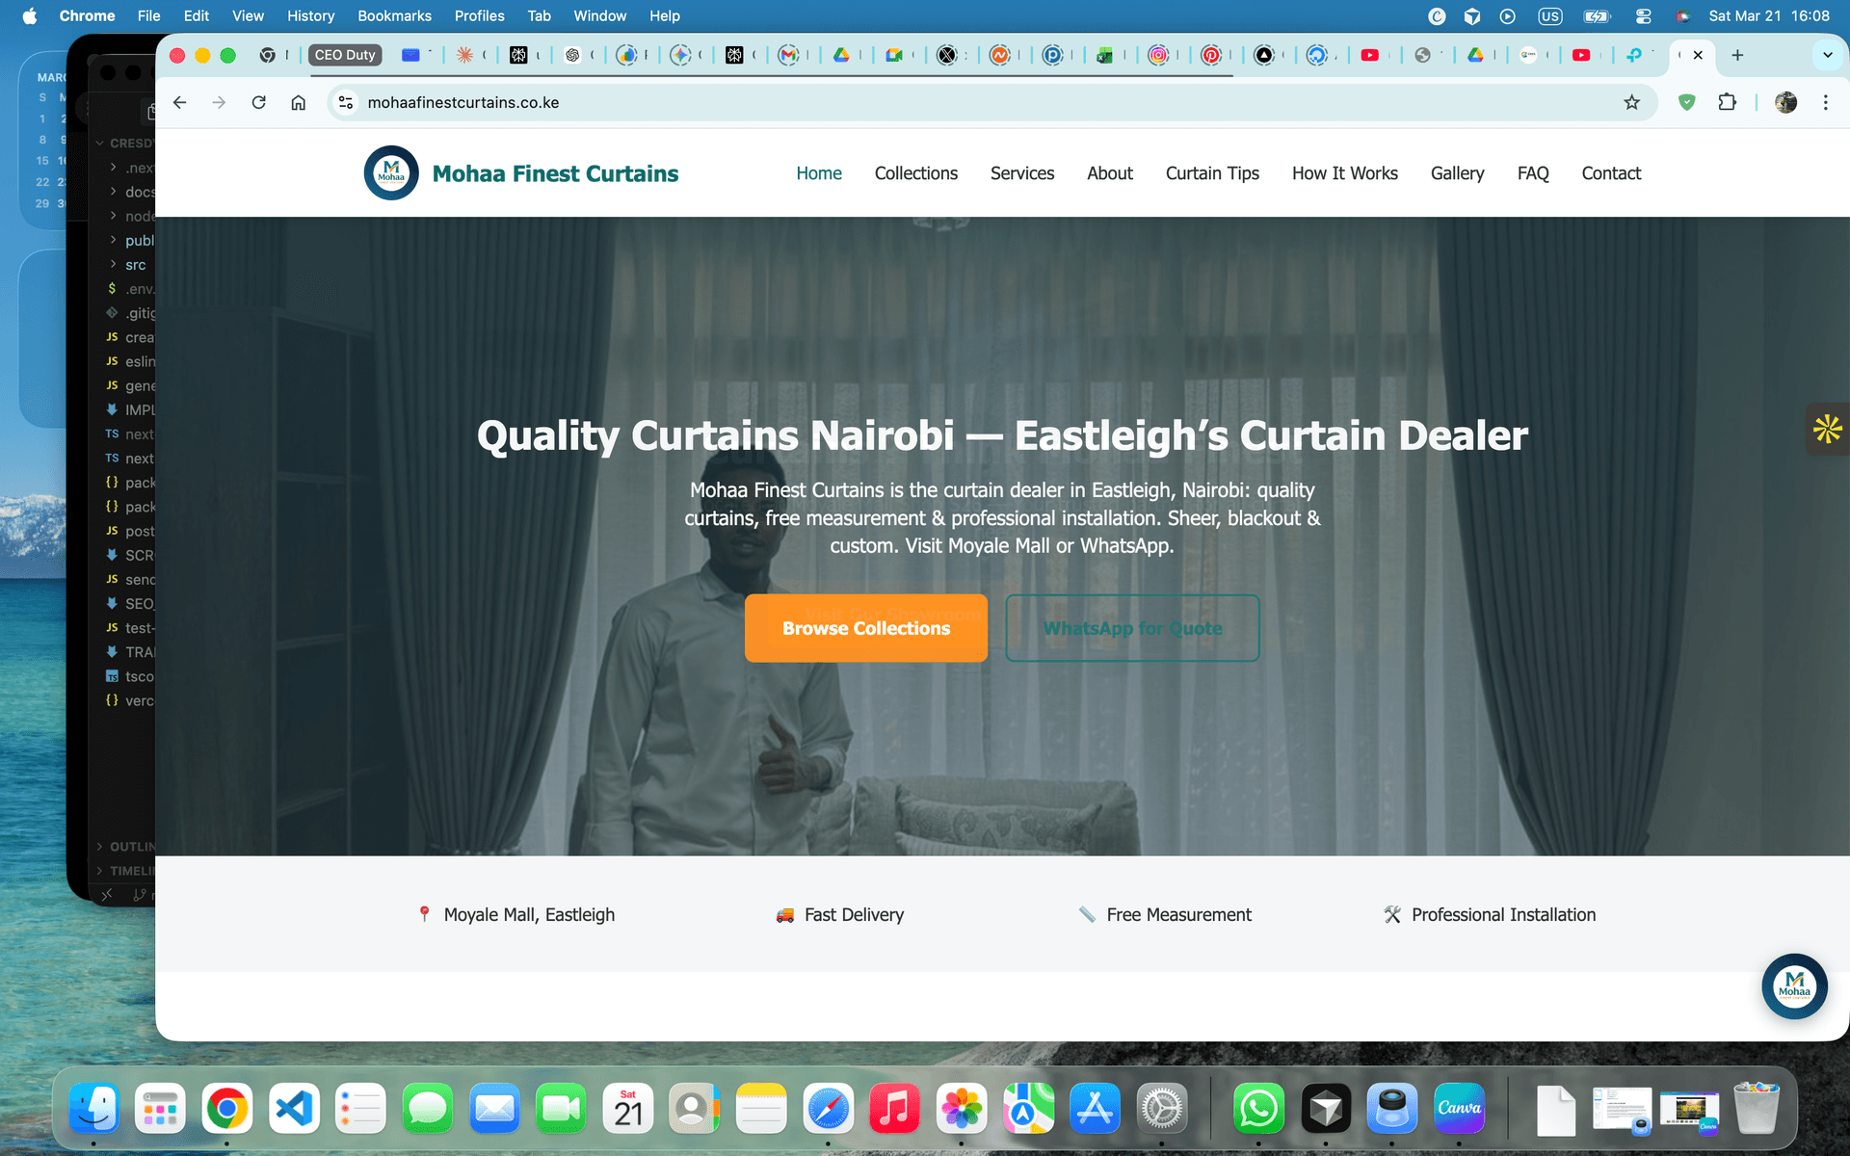This screenshot has height=1156, width=1850.
Task: Bookmark this page with the star icon
Action: [x=1631, y=103]
